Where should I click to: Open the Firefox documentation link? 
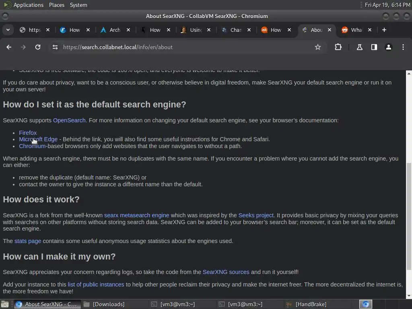tap(28, 133)
